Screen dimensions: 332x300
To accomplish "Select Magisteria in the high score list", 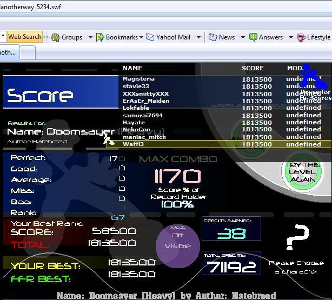I will [138, 79].
